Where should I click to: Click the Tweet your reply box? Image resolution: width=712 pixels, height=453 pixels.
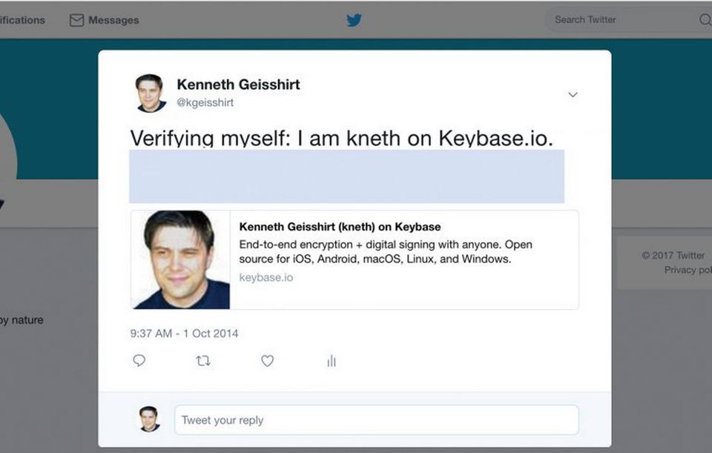377,420
